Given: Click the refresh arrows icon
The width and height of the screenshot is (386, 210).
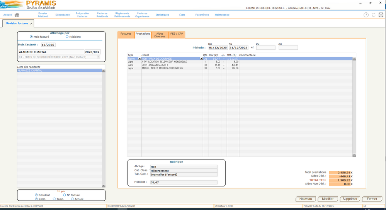Looking at the screenshot, I should pyautogui.click(x=374, y=15).
